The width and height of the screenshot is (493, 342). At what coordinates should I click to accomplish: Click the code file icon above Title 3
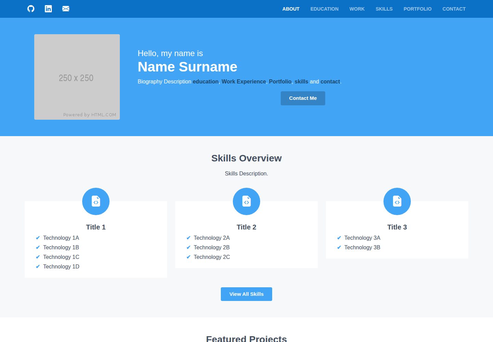pos(397,201)
